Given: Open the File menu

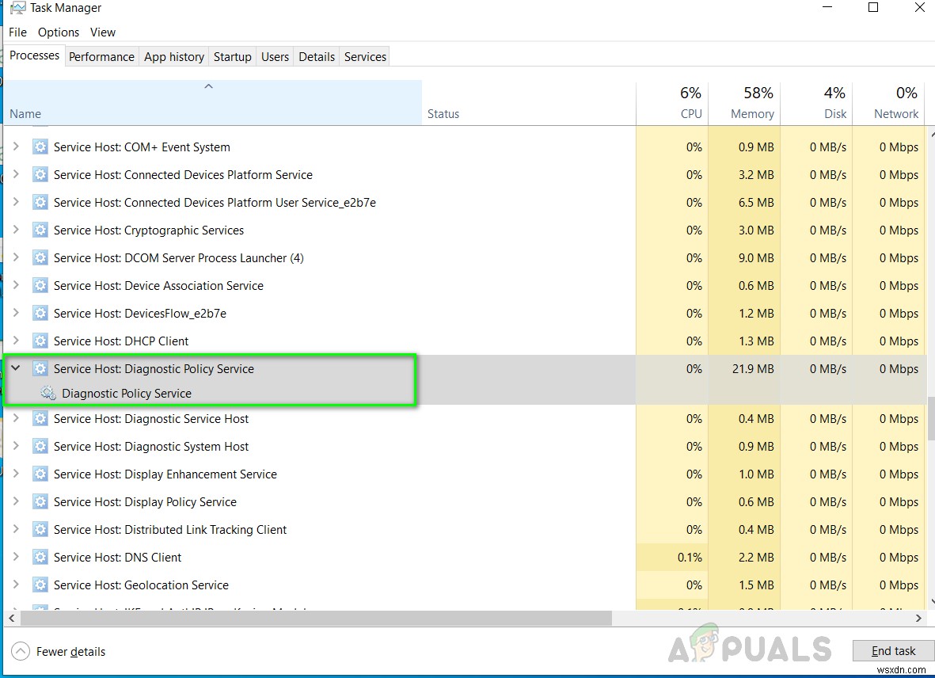Looking at the screenshot, I should (17, 32).
